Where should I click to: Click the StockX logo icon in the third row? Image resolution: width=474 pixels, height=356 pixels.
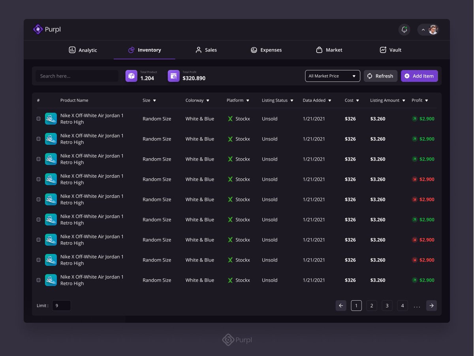pos(230,159)
